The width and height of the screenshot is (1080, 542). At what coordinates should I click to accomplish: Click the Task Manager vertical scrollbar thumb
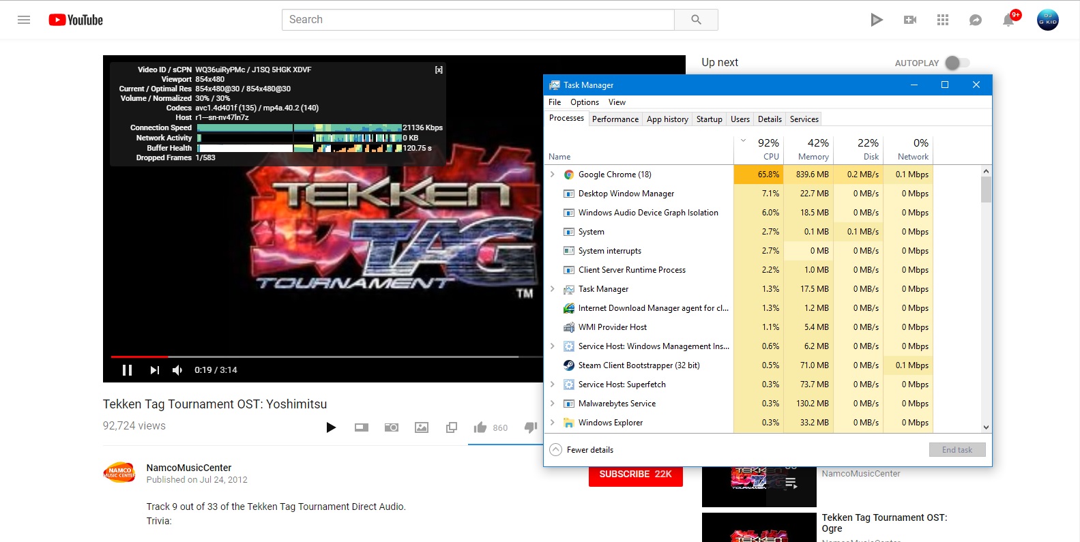(x=986, y=190)
